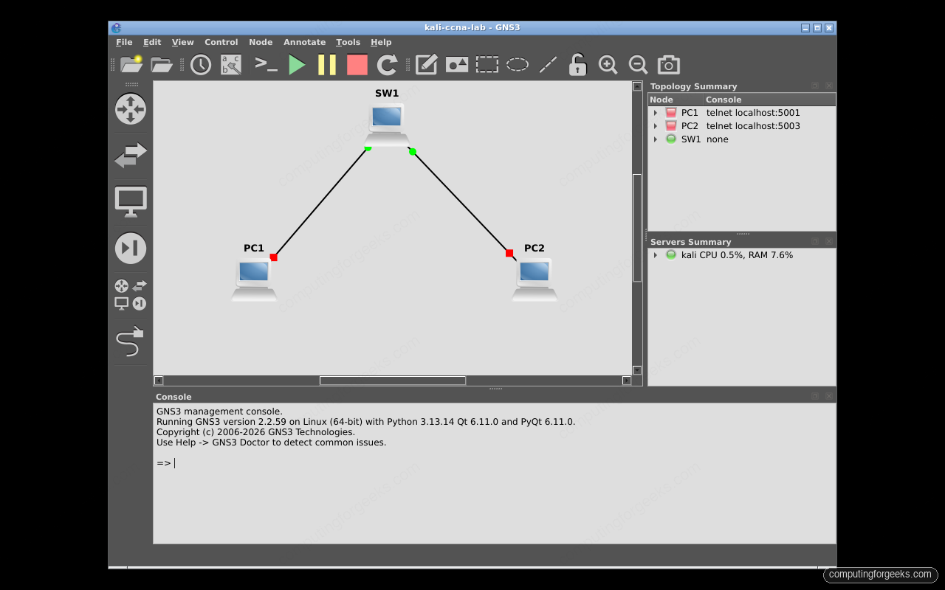Click the PC1 node label text

click(254, 249)
